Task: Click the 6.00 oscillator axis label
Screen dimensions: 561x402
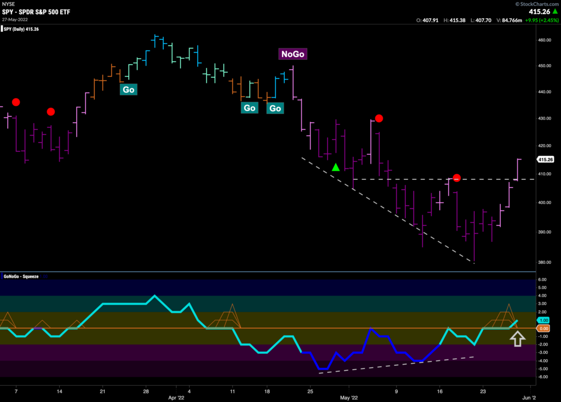Action: 542,280
